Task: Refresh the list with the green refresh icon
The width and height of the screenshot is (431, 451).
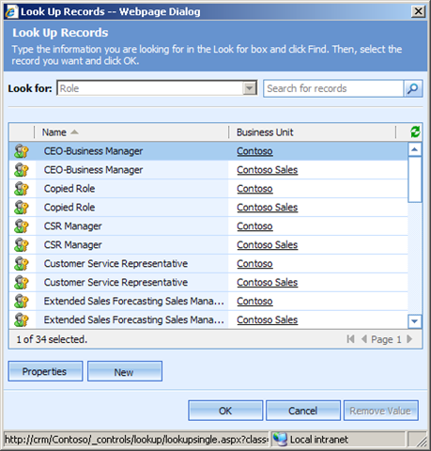Action: pyautogui.click(x=415, y=132)
